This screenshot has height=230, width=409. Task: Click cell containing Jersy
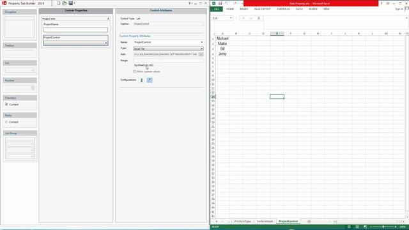click(x=222, y=54)
